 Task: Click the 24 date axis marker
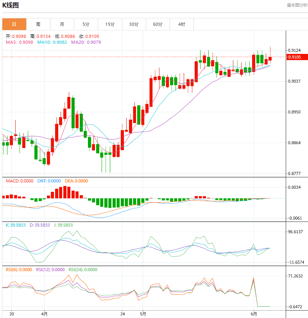click(x=123, y=314)
